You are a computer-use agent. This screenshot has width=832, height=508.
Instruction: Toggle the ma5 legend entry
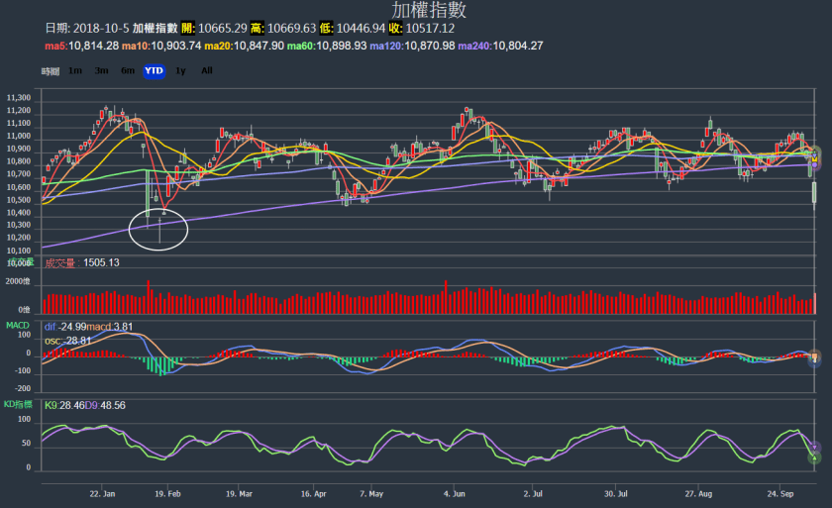pyautogui.click(x=81, y=46)
